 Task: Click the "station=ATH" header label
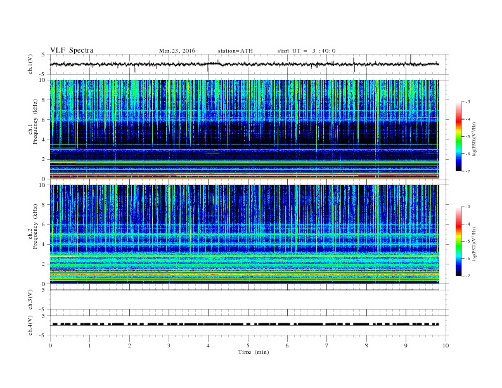coord(235,51)
